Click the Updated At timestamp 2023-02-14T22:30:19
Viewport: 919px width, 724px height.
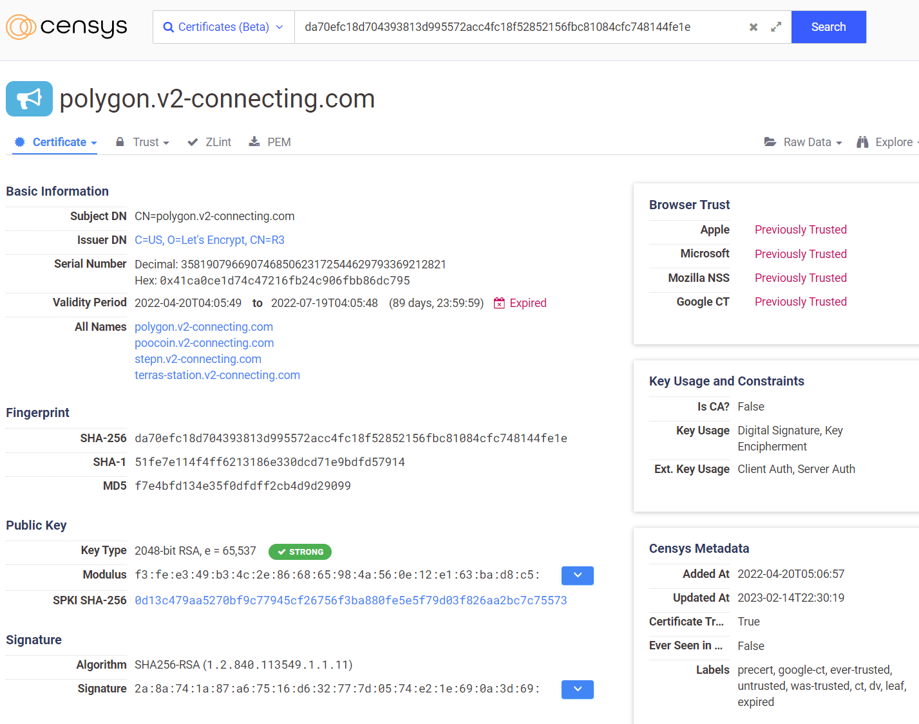tap(791, 598)
